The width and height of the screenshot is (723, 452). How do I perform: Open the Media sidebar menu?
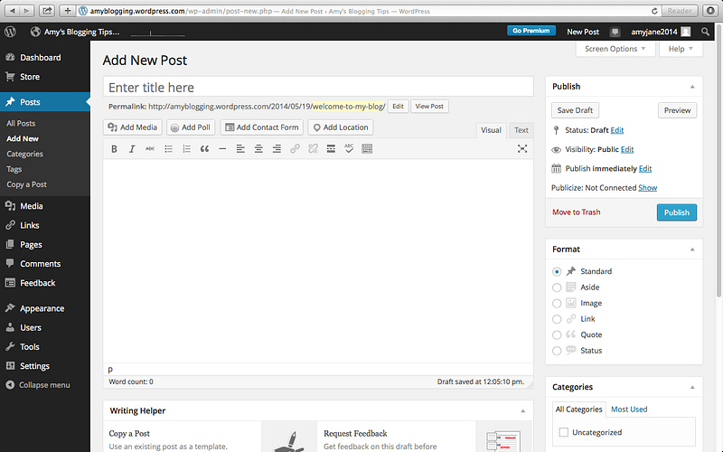pyautogui.click(x=45, y=206)
